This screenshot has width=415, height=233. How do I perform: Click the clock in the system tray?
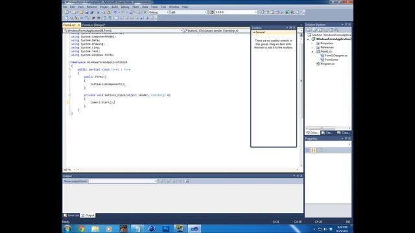click(342, 229)
